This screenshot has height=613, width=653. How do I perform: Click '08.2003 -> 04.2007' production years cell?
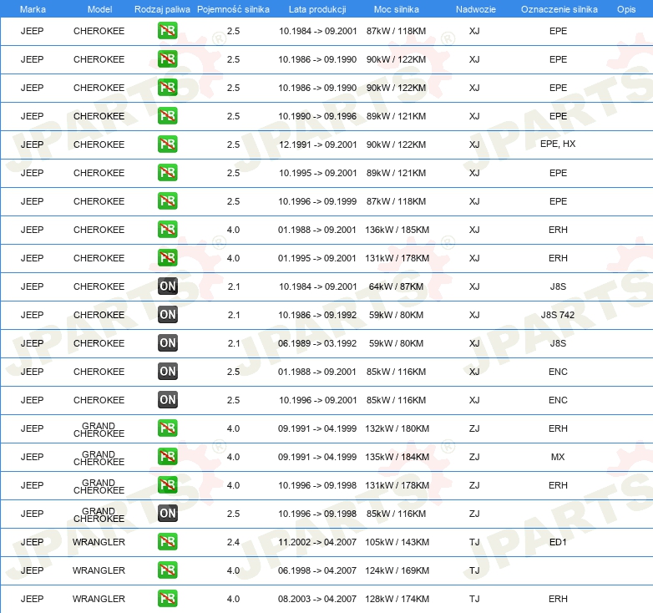coord(317,599)
